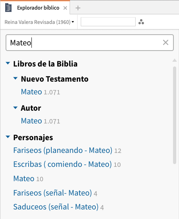This screenshot has height=219, width=179.
Task: Open Mateo under Autor
Action: click(31, 121)
